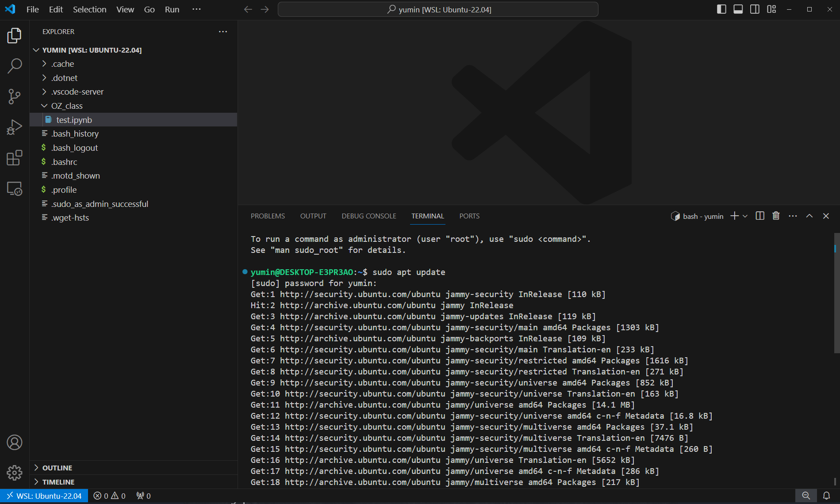Click the terminal vertical scrollbar
Image resolution: width=840 pixels, height=504 pixels.
pos(836,293)
